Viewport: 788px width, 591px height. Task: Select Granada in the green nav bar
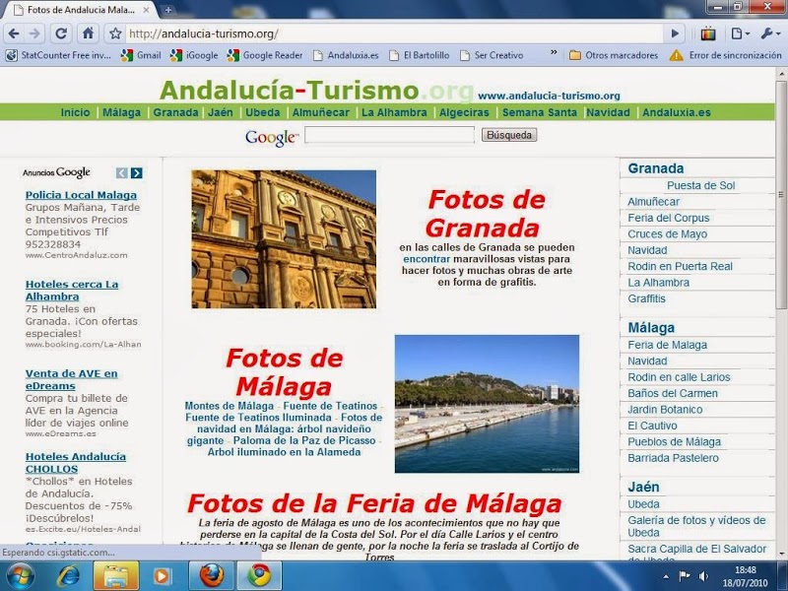(x=176, y=112)
